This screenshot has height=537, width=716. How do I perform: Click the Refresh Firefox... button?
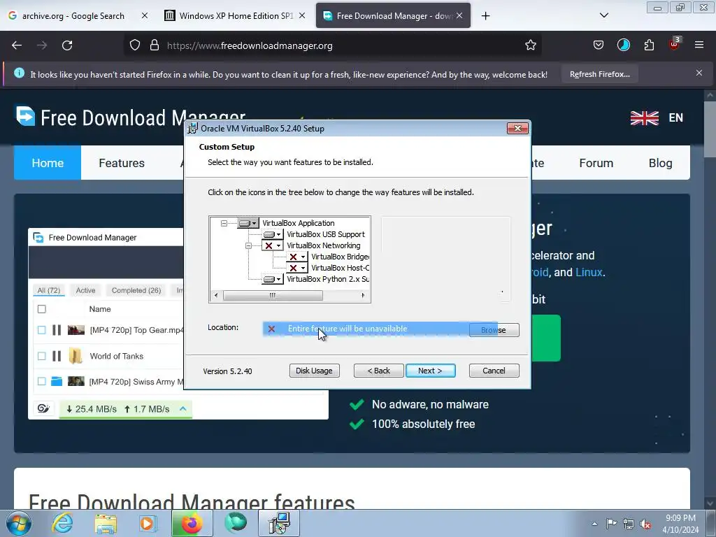point(599,74)
